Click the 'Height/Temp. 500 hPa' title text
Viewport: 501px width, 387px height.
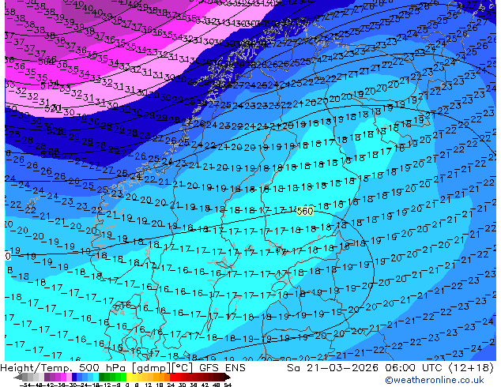(x=64, y=367)
